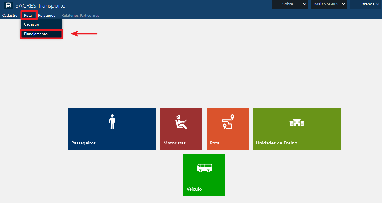The height and width of the screenshot is (203, 382).
Task: Expand the Sobre dropdown
Action: (290, 4)
